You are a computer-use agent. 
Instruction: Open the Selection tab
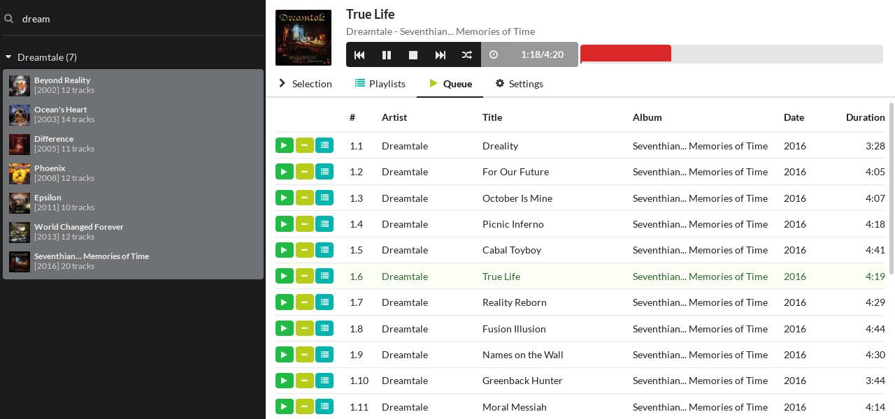click(x=305, y=84)
